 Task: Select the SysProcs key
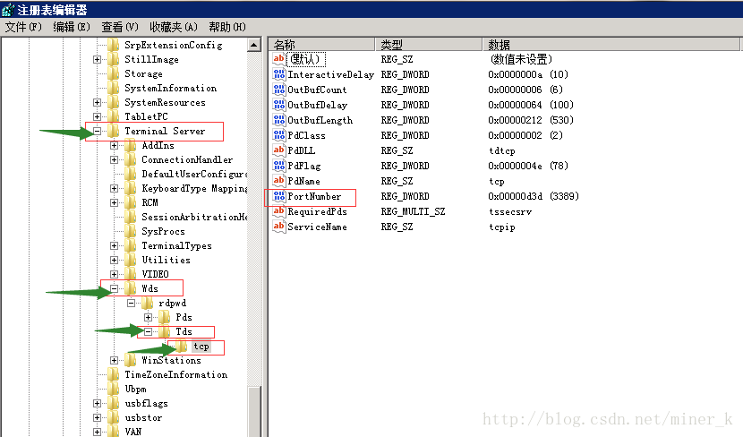point(163,231)
